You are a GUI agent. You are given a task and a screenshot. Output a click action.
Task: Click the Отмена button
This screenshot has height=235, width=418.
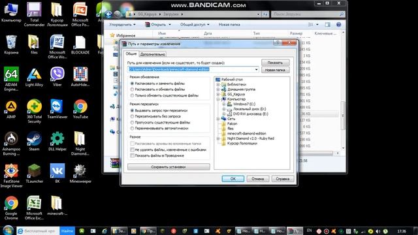258,179
